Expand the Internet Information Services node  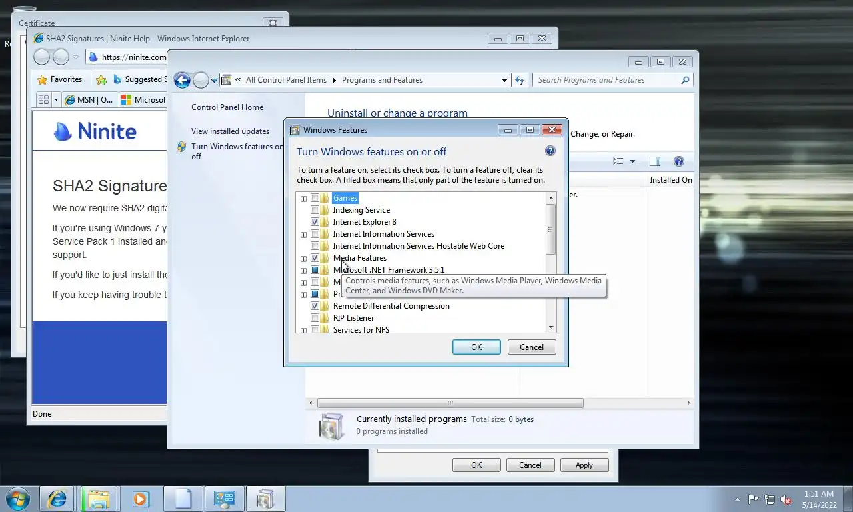303,235
